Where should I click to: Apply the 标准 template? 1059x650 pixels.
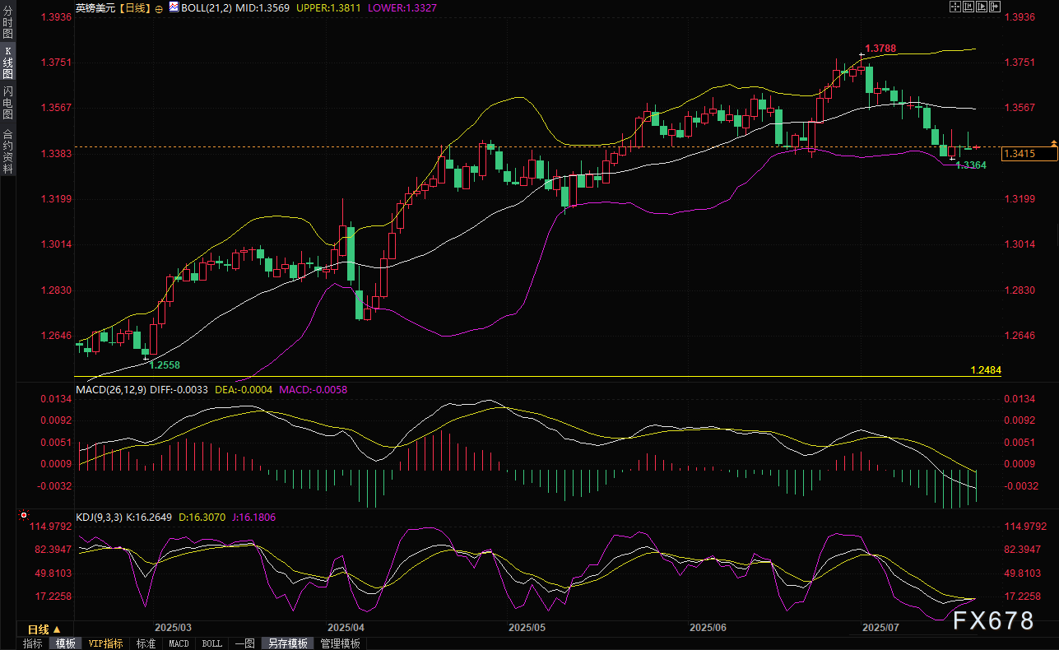(x=146, y=643)
